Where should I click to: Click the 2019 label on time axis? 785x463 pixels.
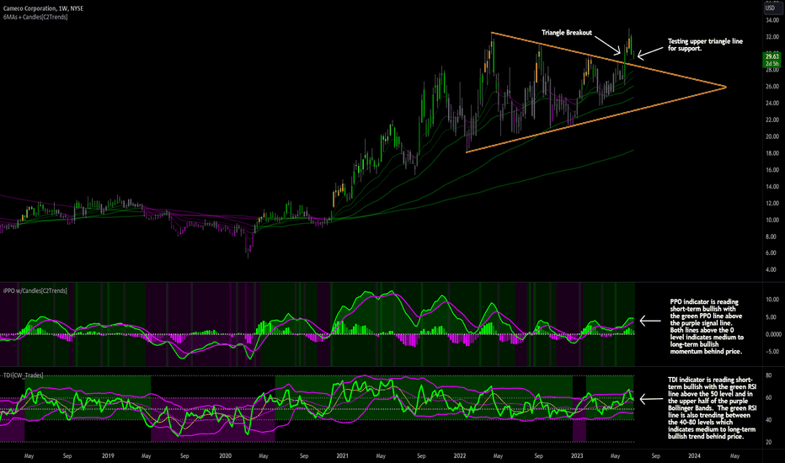click(108, 456)
